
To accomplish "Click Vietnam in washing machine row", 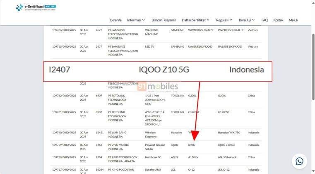I will coord(253,30).
